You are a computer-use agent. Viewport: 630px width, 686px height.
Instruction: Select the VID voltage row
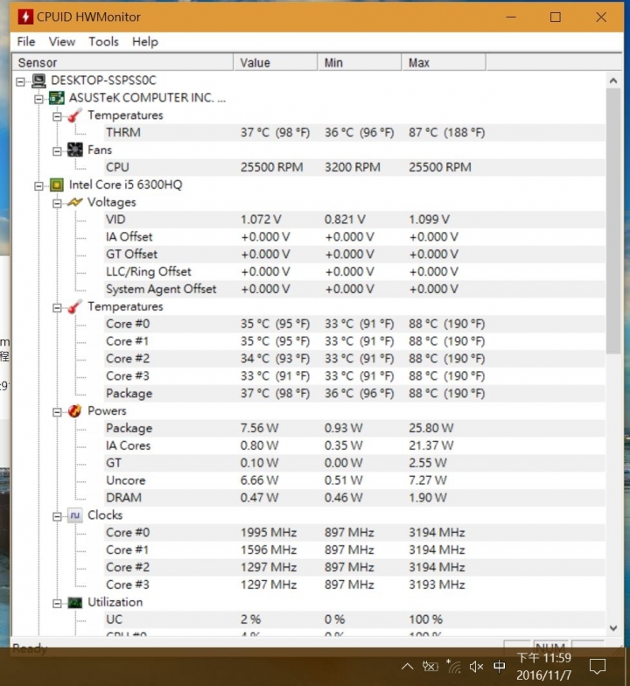(354, 219)
